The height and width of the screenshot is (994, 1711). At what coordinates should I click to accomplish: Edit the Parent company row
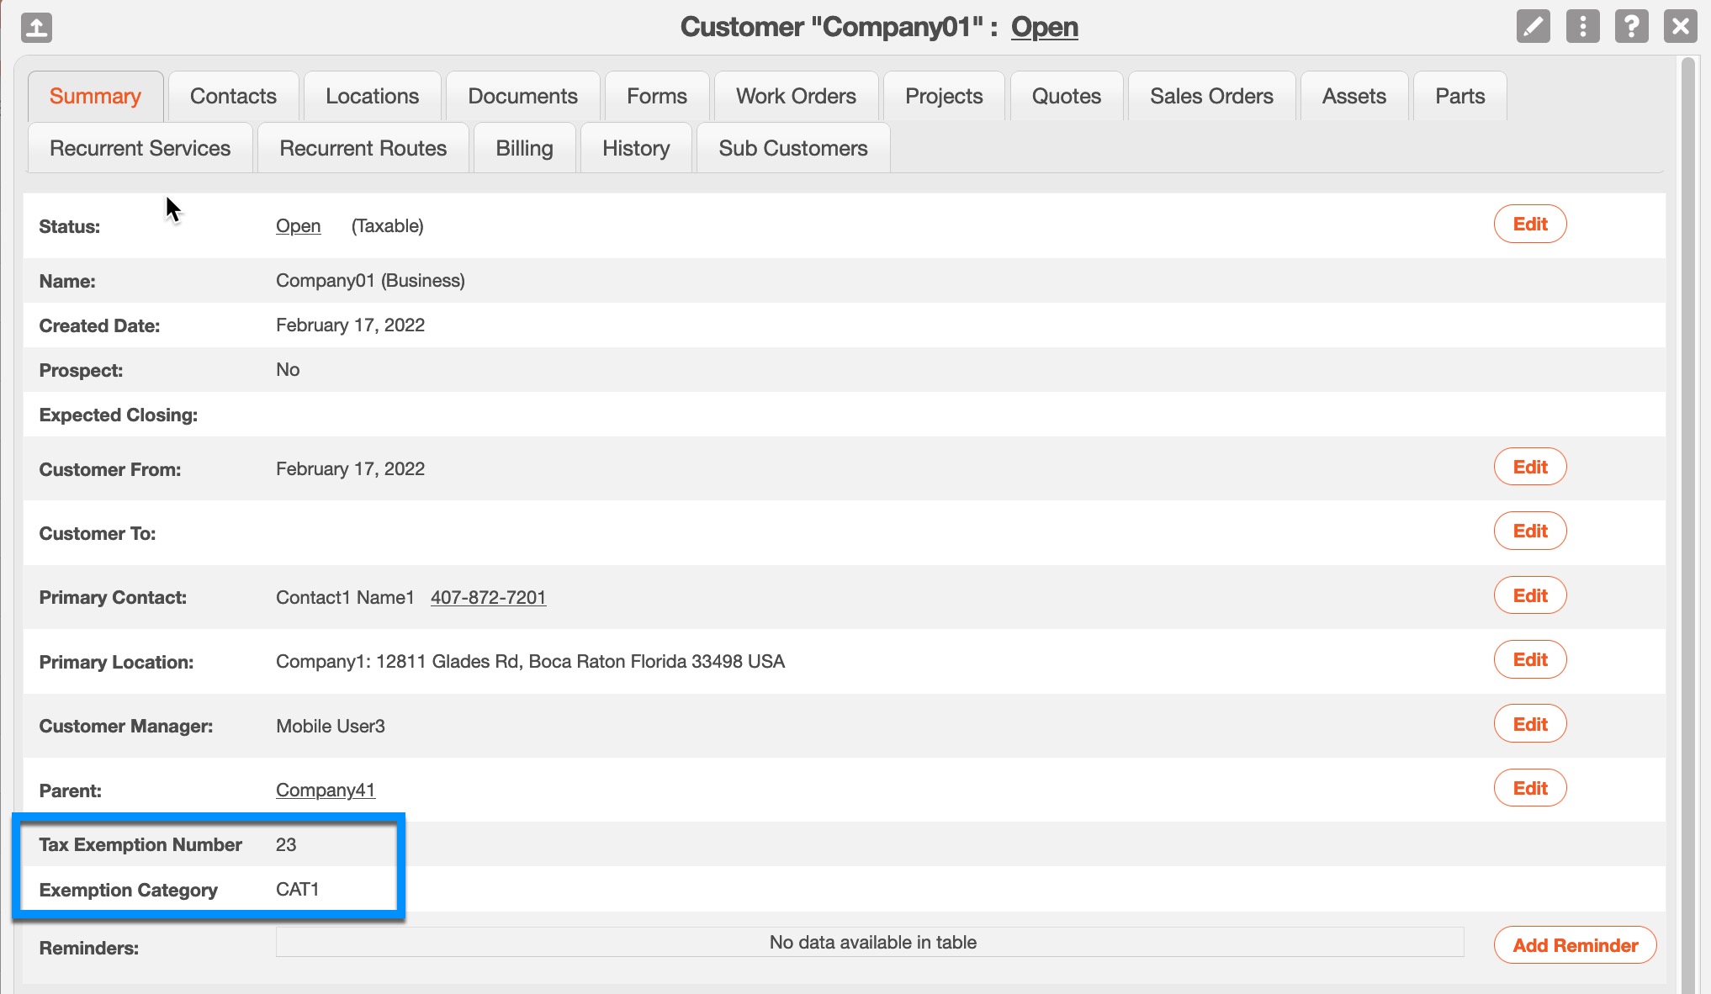pyautogui.click(x=1529, y=788)
